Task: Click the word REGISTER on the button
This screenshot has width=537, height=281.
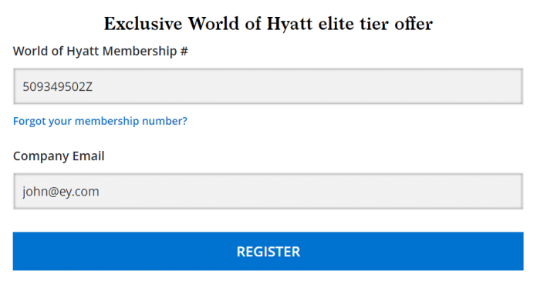Action: 268,252
